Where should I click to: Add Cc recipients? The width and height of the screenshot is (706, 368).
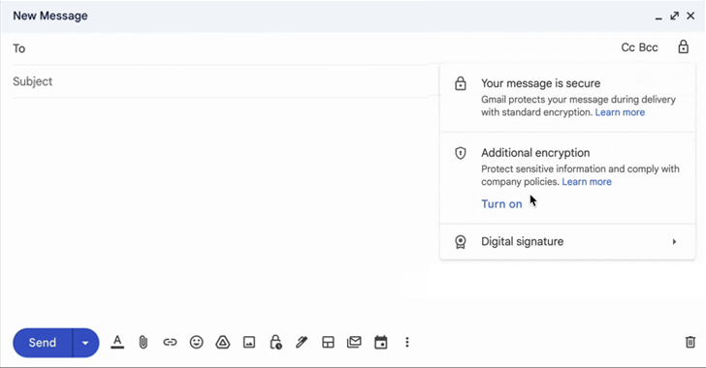point(628,47)
